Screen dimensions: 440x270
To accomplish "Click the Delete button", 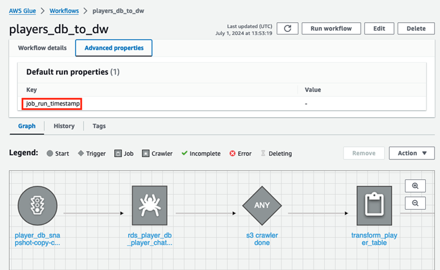I will click(416, 29).
